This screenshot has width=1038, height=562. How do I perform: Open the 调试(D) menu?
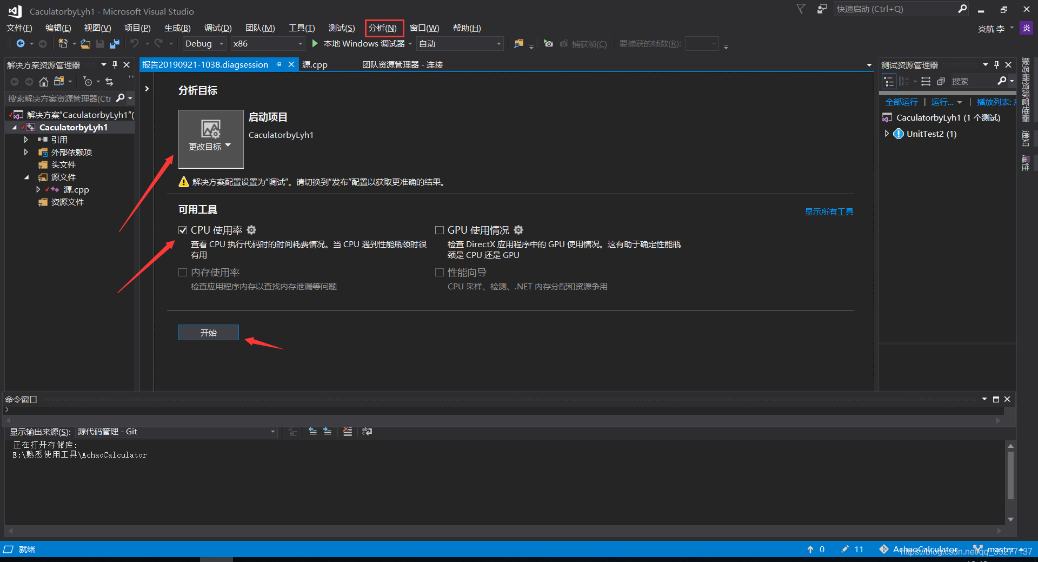pyautogui.click(x=218, y=28)
